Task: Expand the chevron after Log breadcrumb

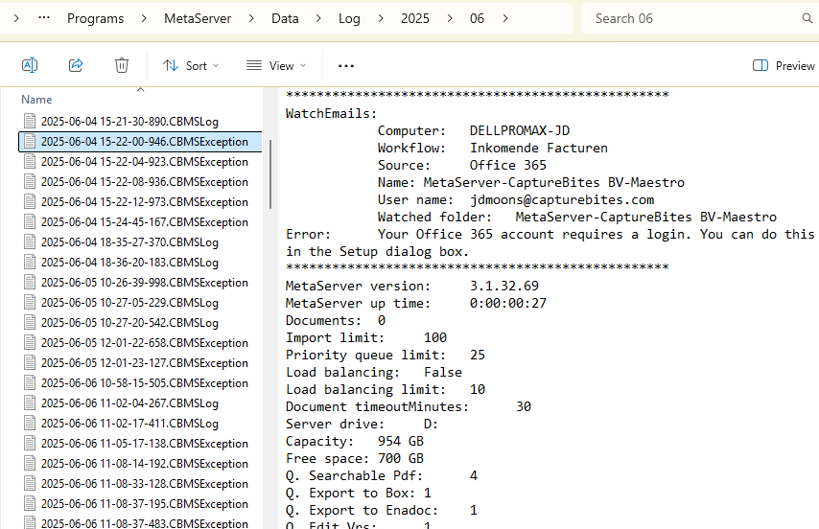Action: tap(381, 18)
